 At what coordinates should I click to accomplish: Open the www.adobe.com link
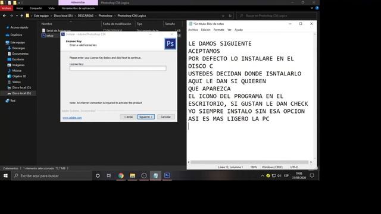point(72,118)
